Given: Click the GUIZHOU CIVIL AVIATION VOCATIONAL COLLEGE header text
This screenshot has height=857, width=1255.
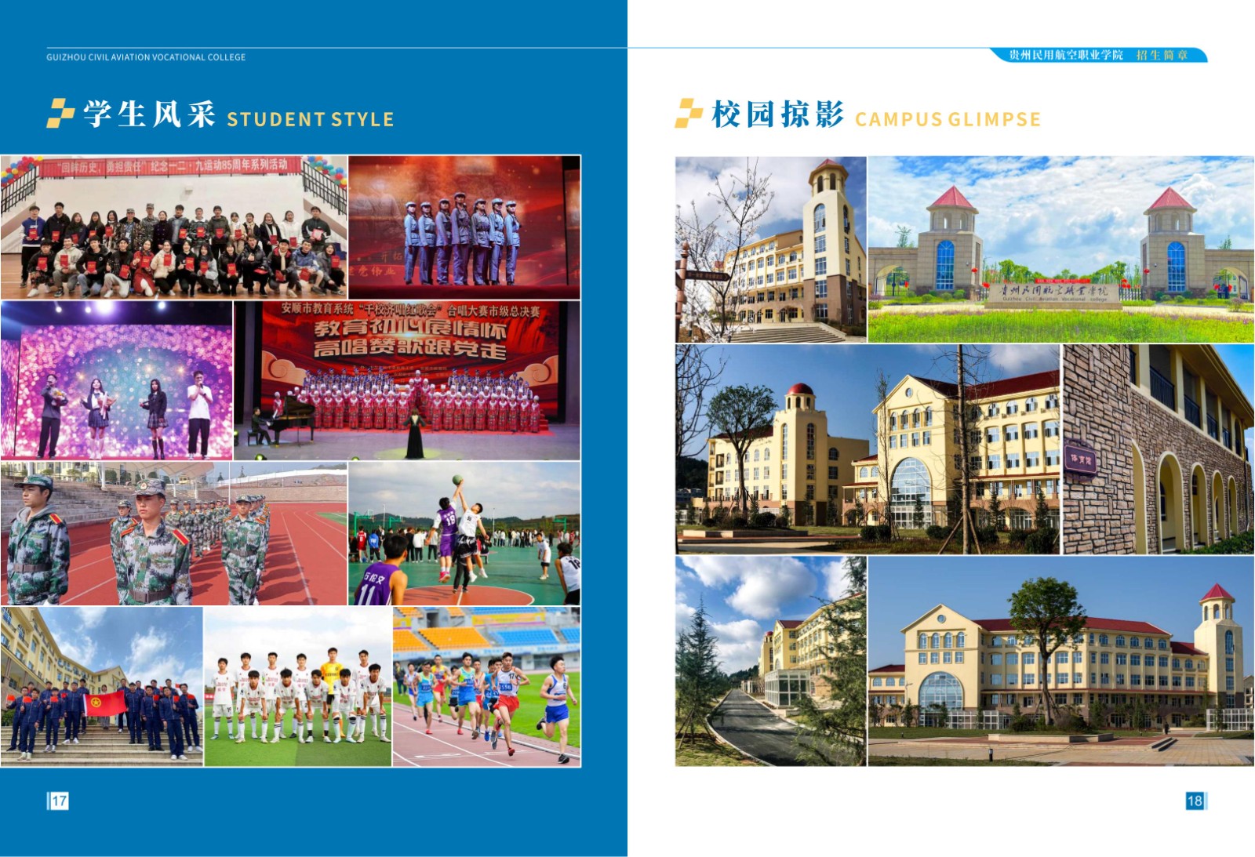Looking at the screenshot, I should click(x=146, y=57).
